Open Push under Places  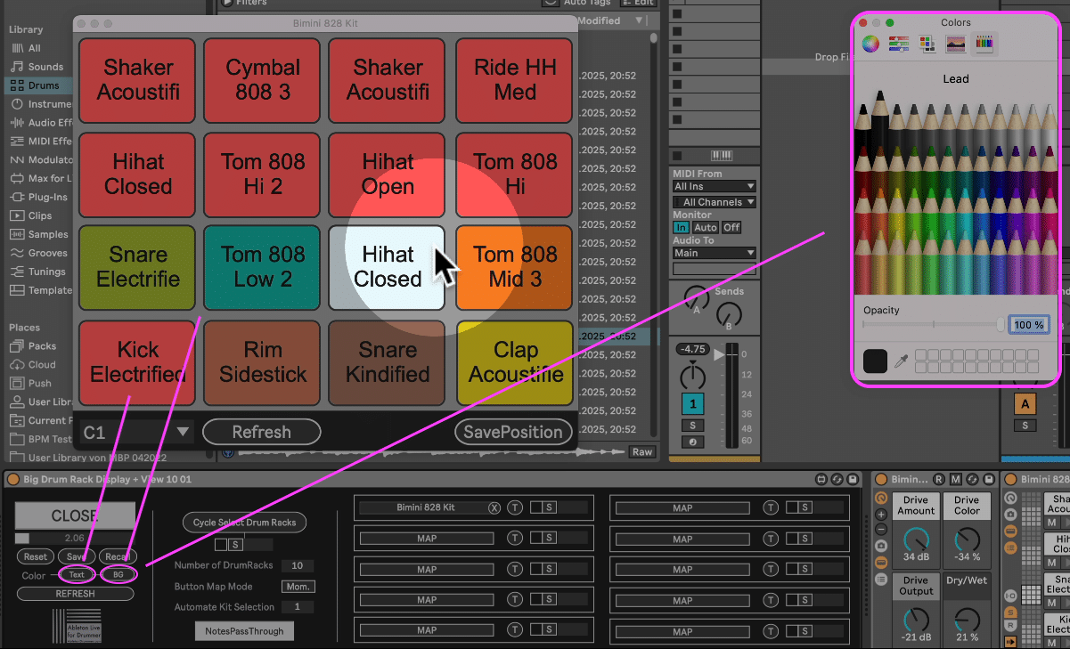click(x=40, y=384)
